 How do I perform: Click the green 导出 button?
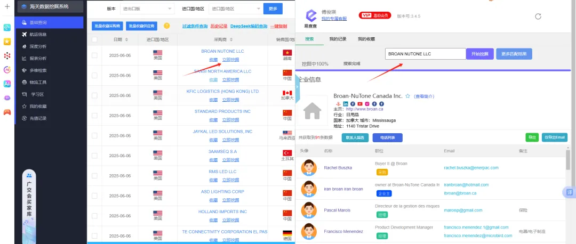pos(532,137)
